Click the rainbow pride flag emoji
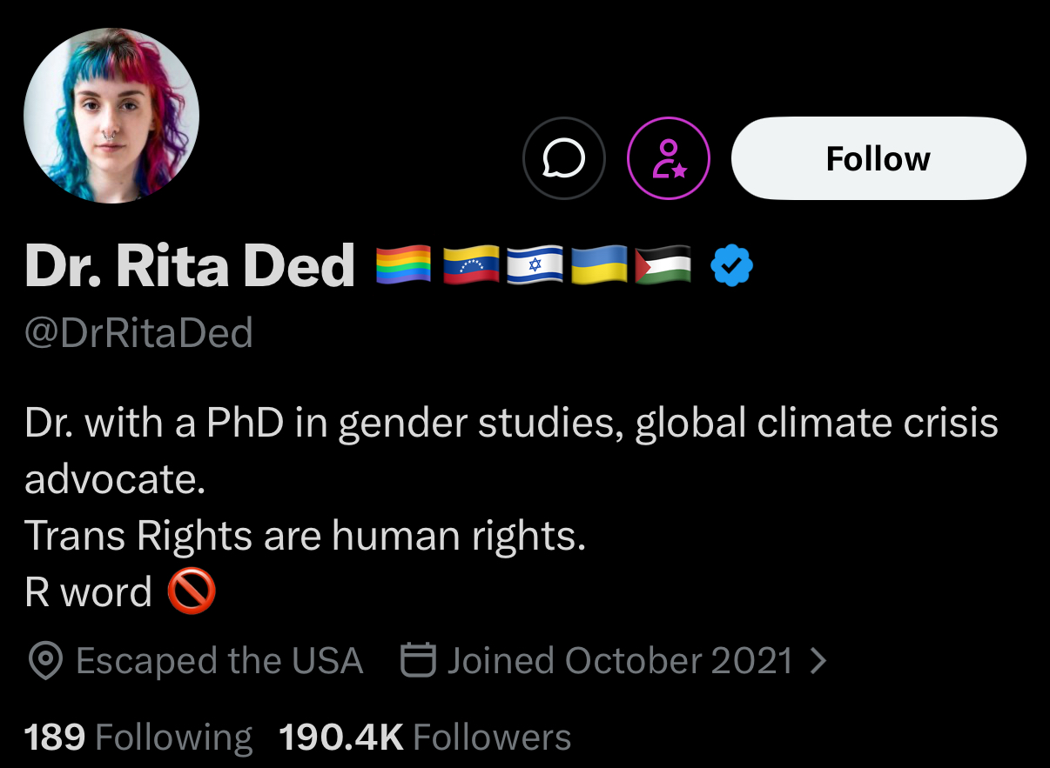This screenshot has width=1050, height=768. (x=403, y=265)
